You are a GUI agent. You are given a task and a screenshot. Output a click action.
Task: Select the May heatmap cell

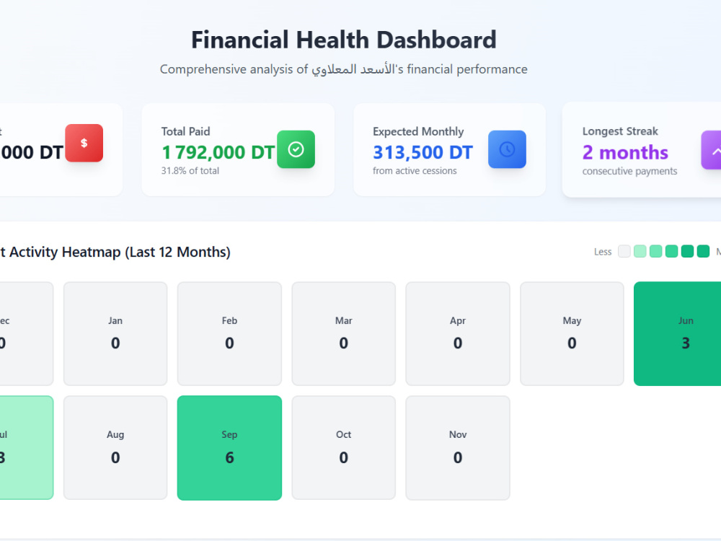pyautogui.click(x=572, y=333)
